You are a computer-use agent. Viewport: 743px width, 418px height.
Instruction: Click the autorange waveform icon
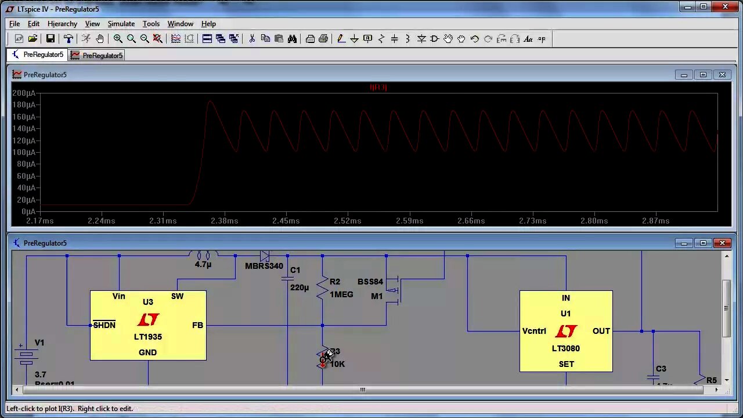[x=176, y=39]
